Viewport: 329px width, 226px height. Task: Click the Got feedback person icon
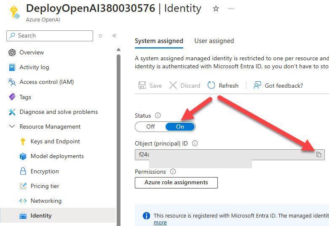pos(257,85)
